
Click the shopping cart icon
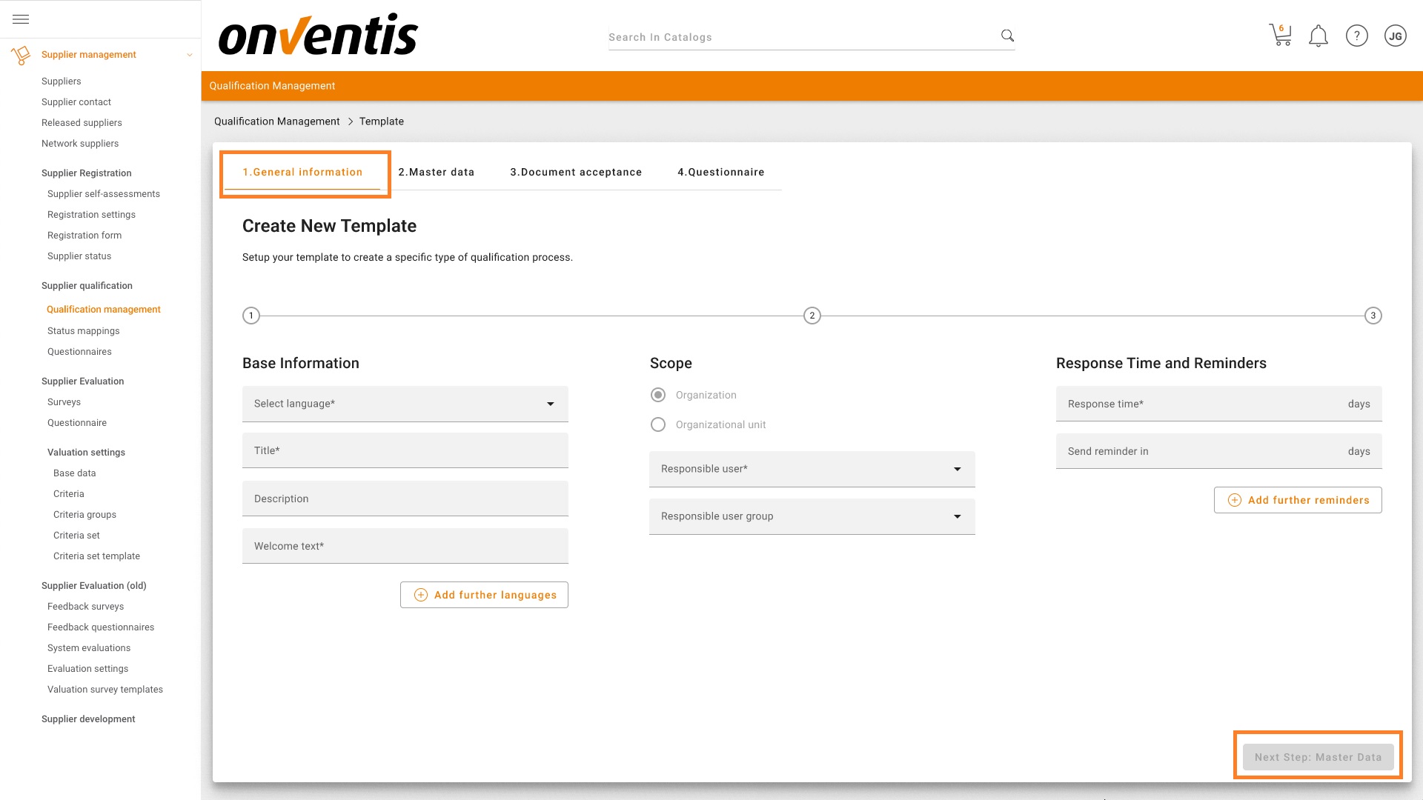point(1280,36)
